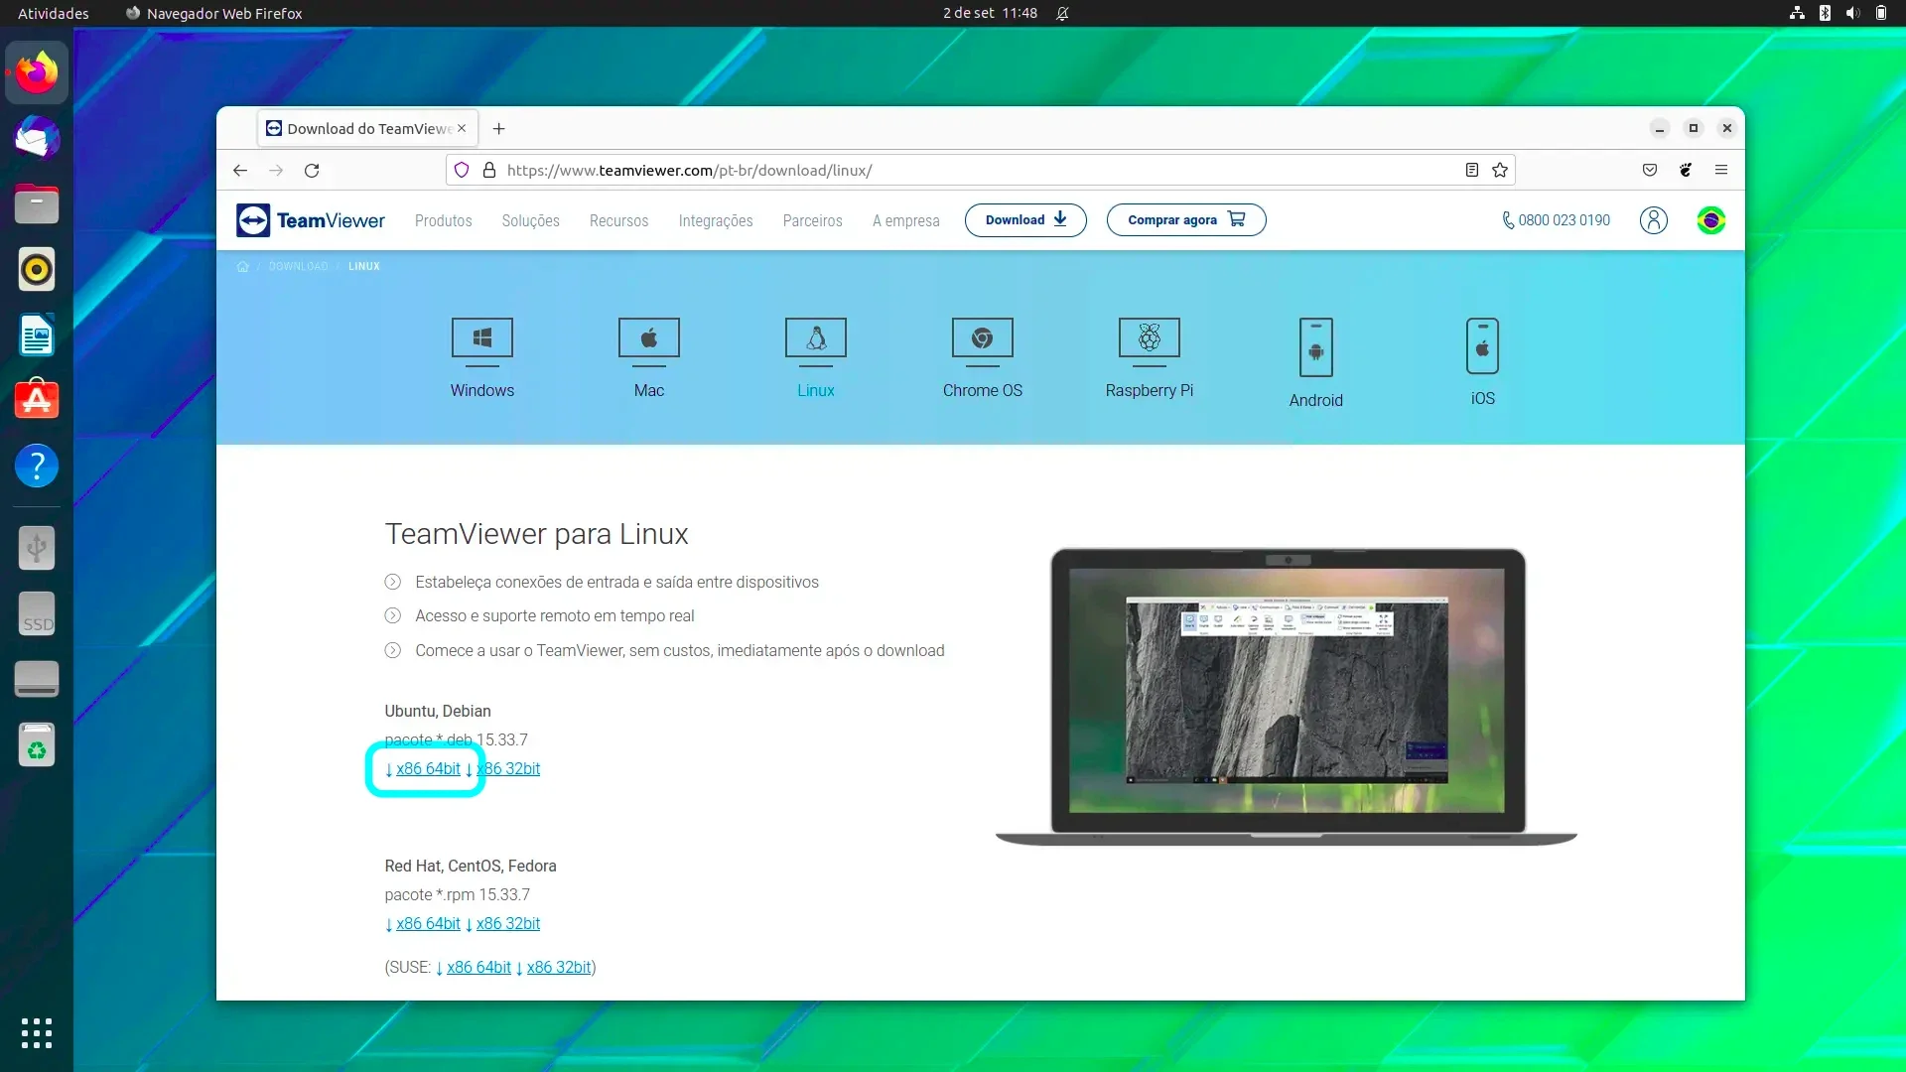Bookmark this page with the star icon

pyautogui.click(x=1500, y=171)
